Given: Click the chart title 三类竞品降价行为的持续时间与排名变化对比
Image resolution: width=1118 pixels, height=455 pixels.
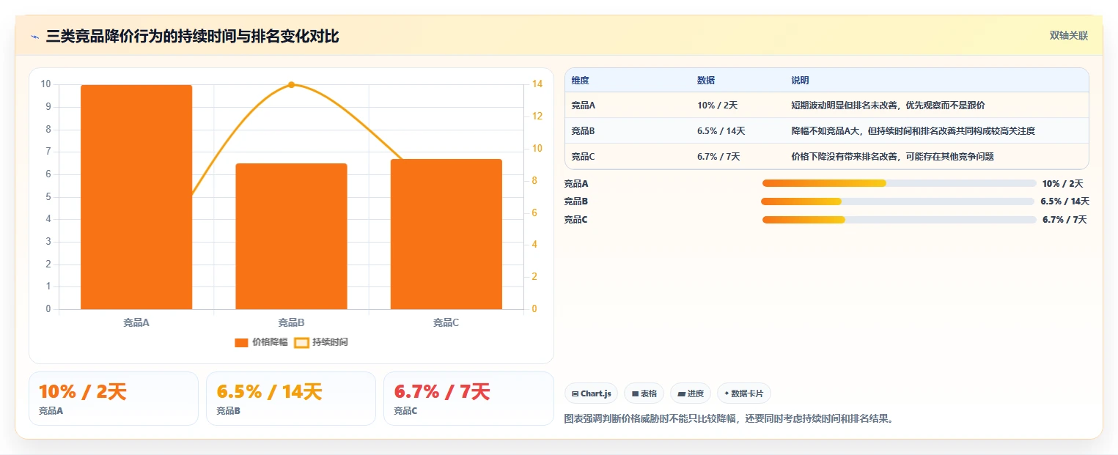Looking at the screenshot, I should (192, 37).
